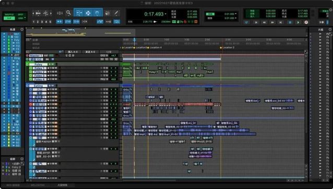The width and height of the screenshot is (333, 189).
Task: Click the Stop button in transport
Action: coord(290,22)
